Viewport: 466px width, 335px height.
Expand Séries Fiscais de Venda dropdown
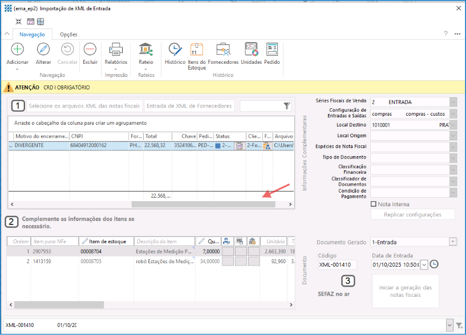coord(453,101)
